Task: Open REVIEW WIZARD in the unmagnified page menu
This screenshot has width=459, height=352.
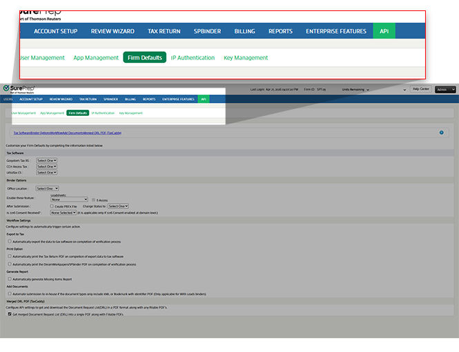Action: coord(61,99)
